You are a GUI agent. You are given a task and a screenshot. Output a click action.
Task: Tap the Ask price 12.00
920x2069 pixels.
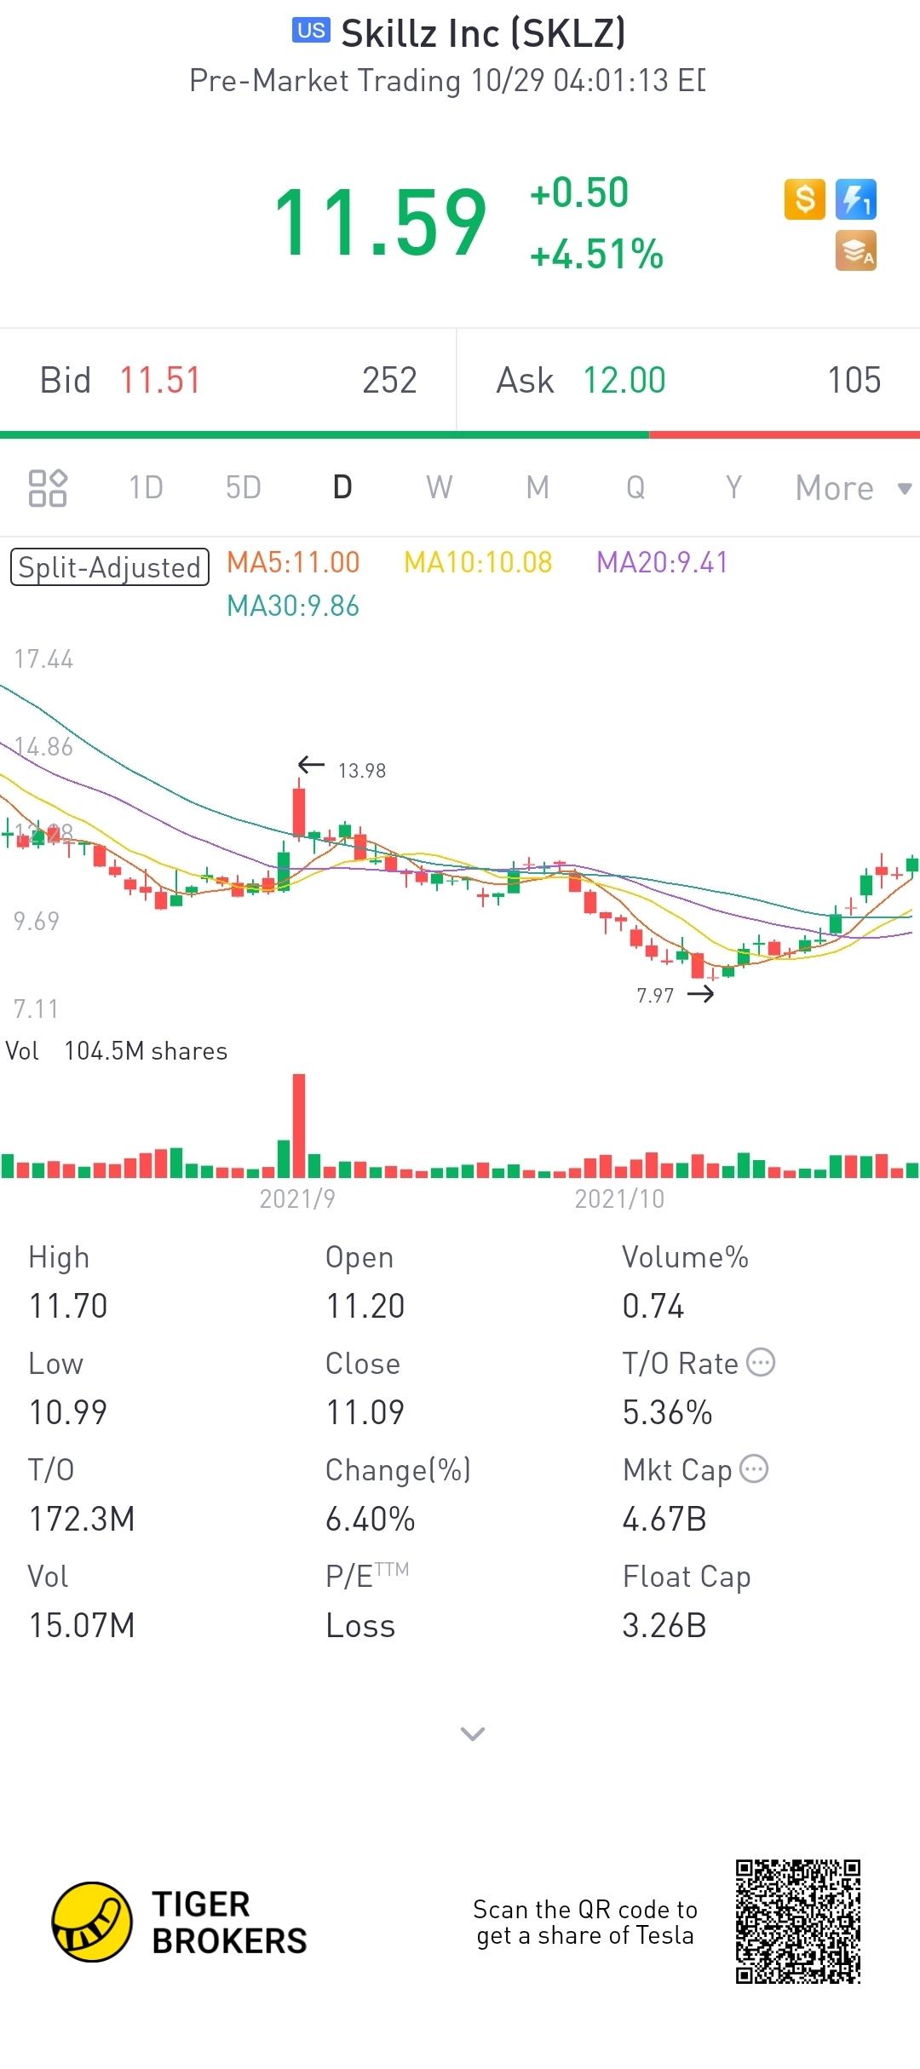click(624, 381)
